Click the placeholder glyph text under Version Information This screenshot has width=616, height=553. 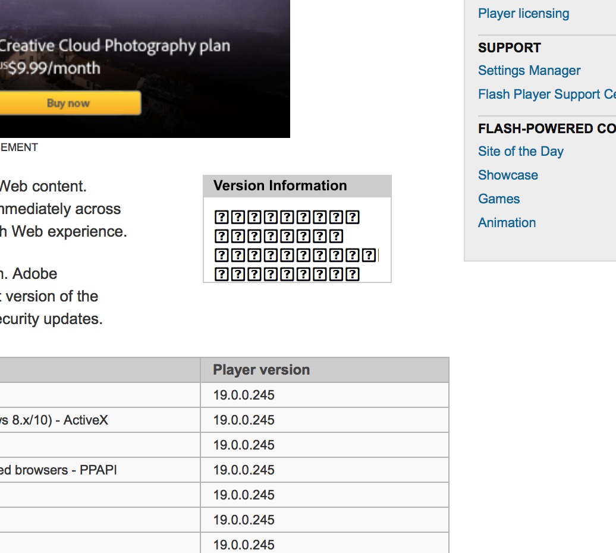[287, 246]
